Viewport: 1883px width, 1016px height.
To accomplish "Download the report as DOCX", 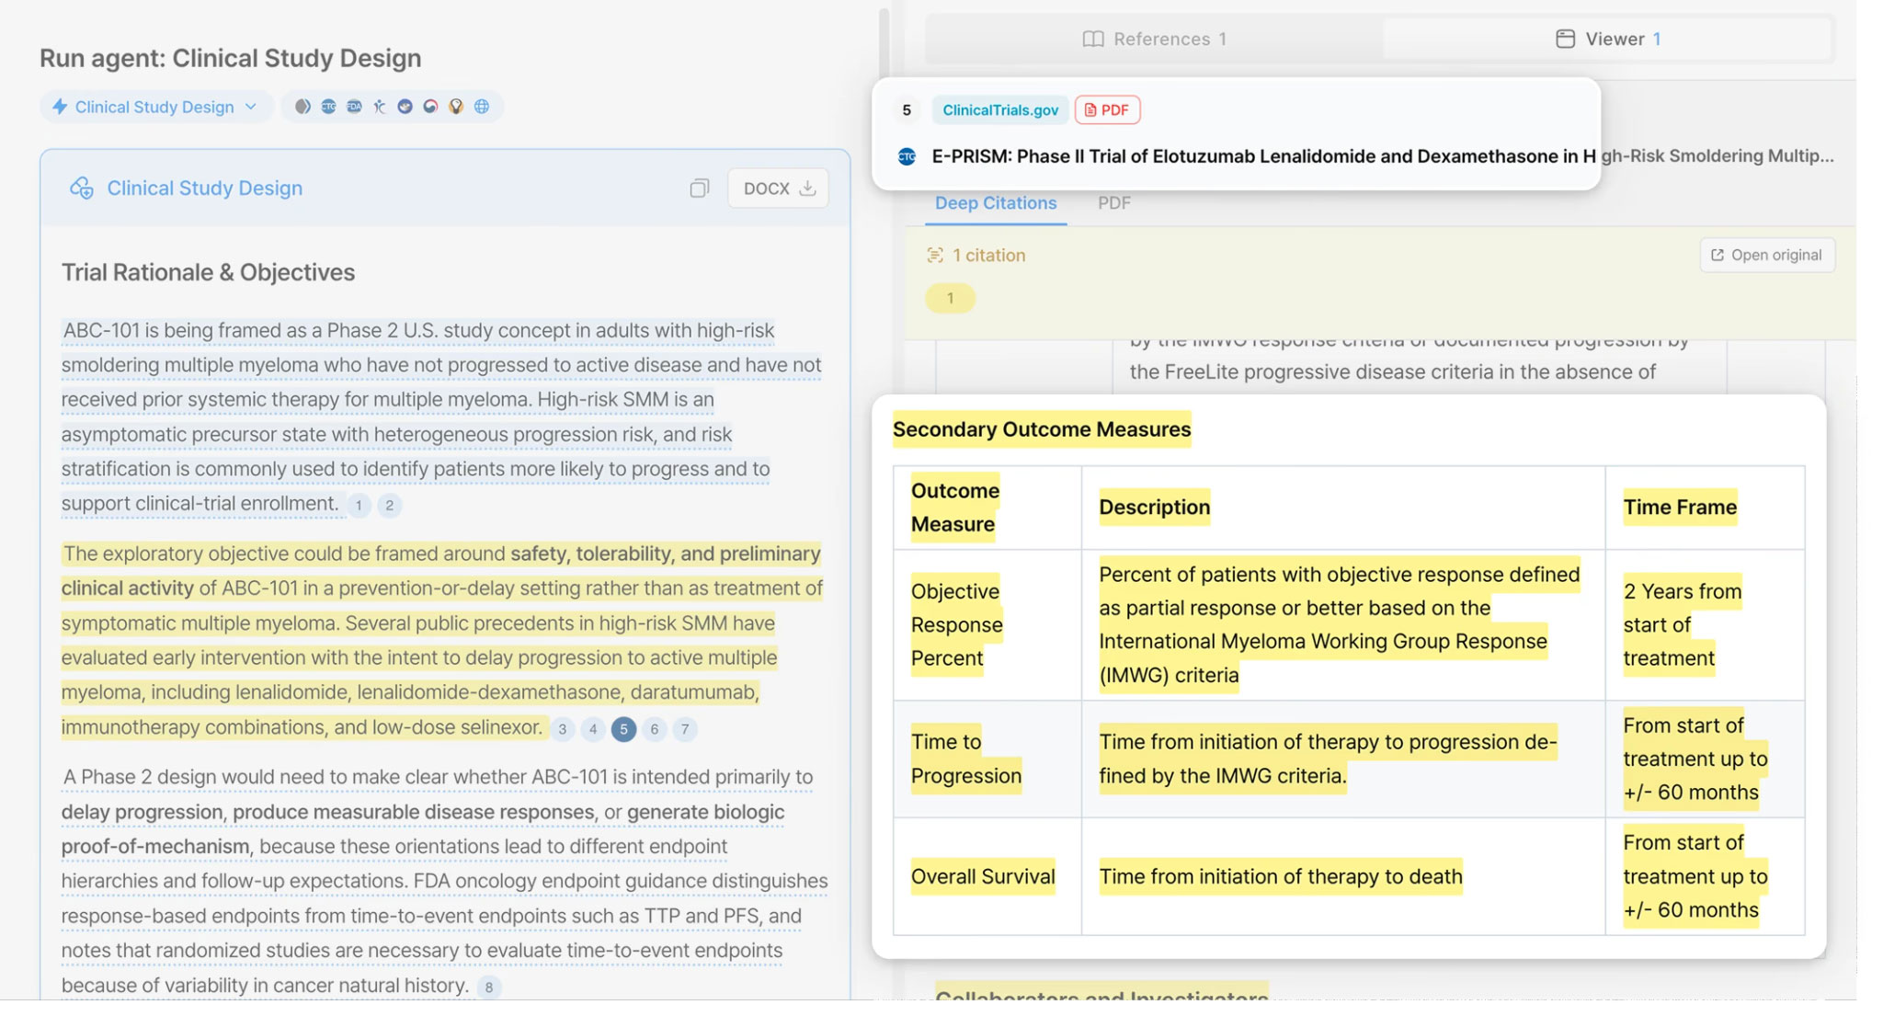I will coord(778,188).
